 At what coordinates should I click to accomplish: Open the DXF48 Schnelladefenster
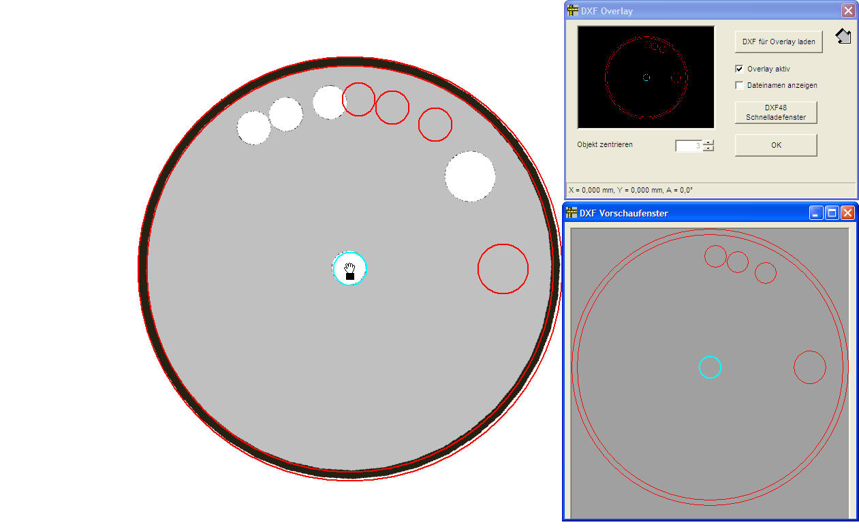[x=775, y=112]
